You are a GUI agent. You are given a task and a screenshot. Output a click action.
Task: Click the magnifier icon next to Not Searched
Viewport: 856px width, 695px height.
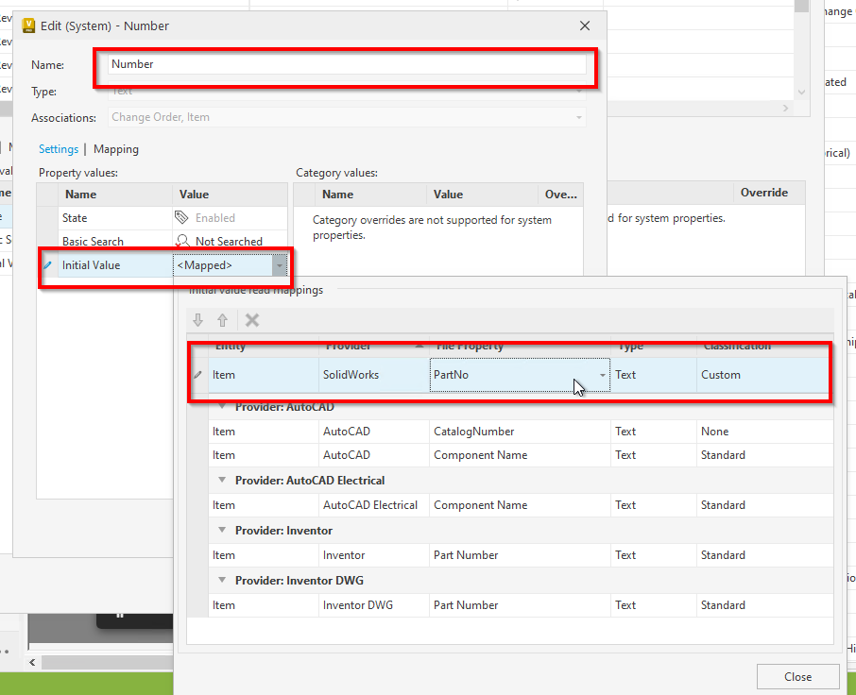(x=182, y=241)
